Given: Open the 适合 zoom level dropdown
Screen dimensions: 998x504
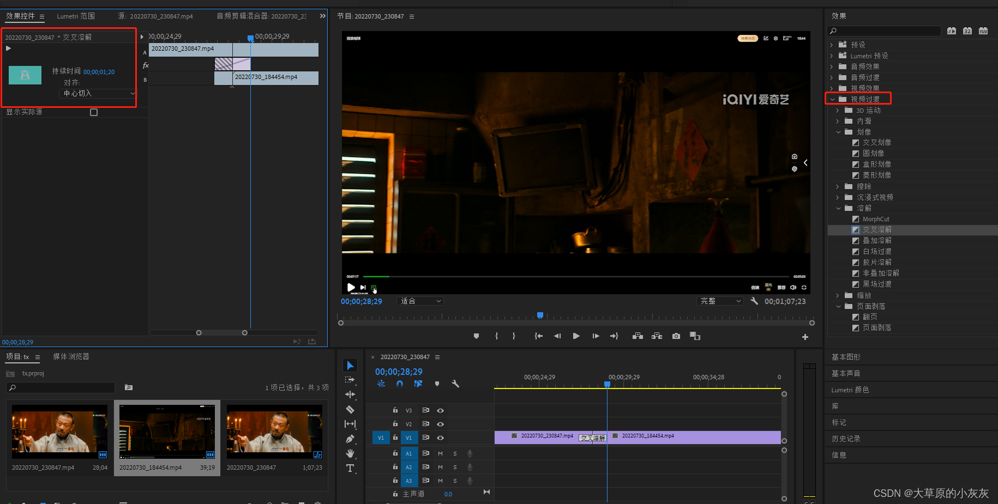Looking at the screenshot, I should [x=420, y=301].
